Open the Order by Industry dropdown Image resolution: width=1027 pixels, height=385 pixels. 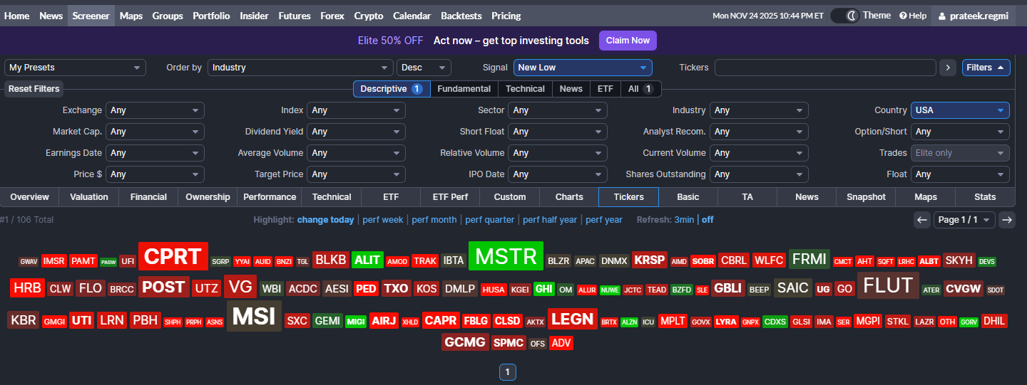[300, 68]
